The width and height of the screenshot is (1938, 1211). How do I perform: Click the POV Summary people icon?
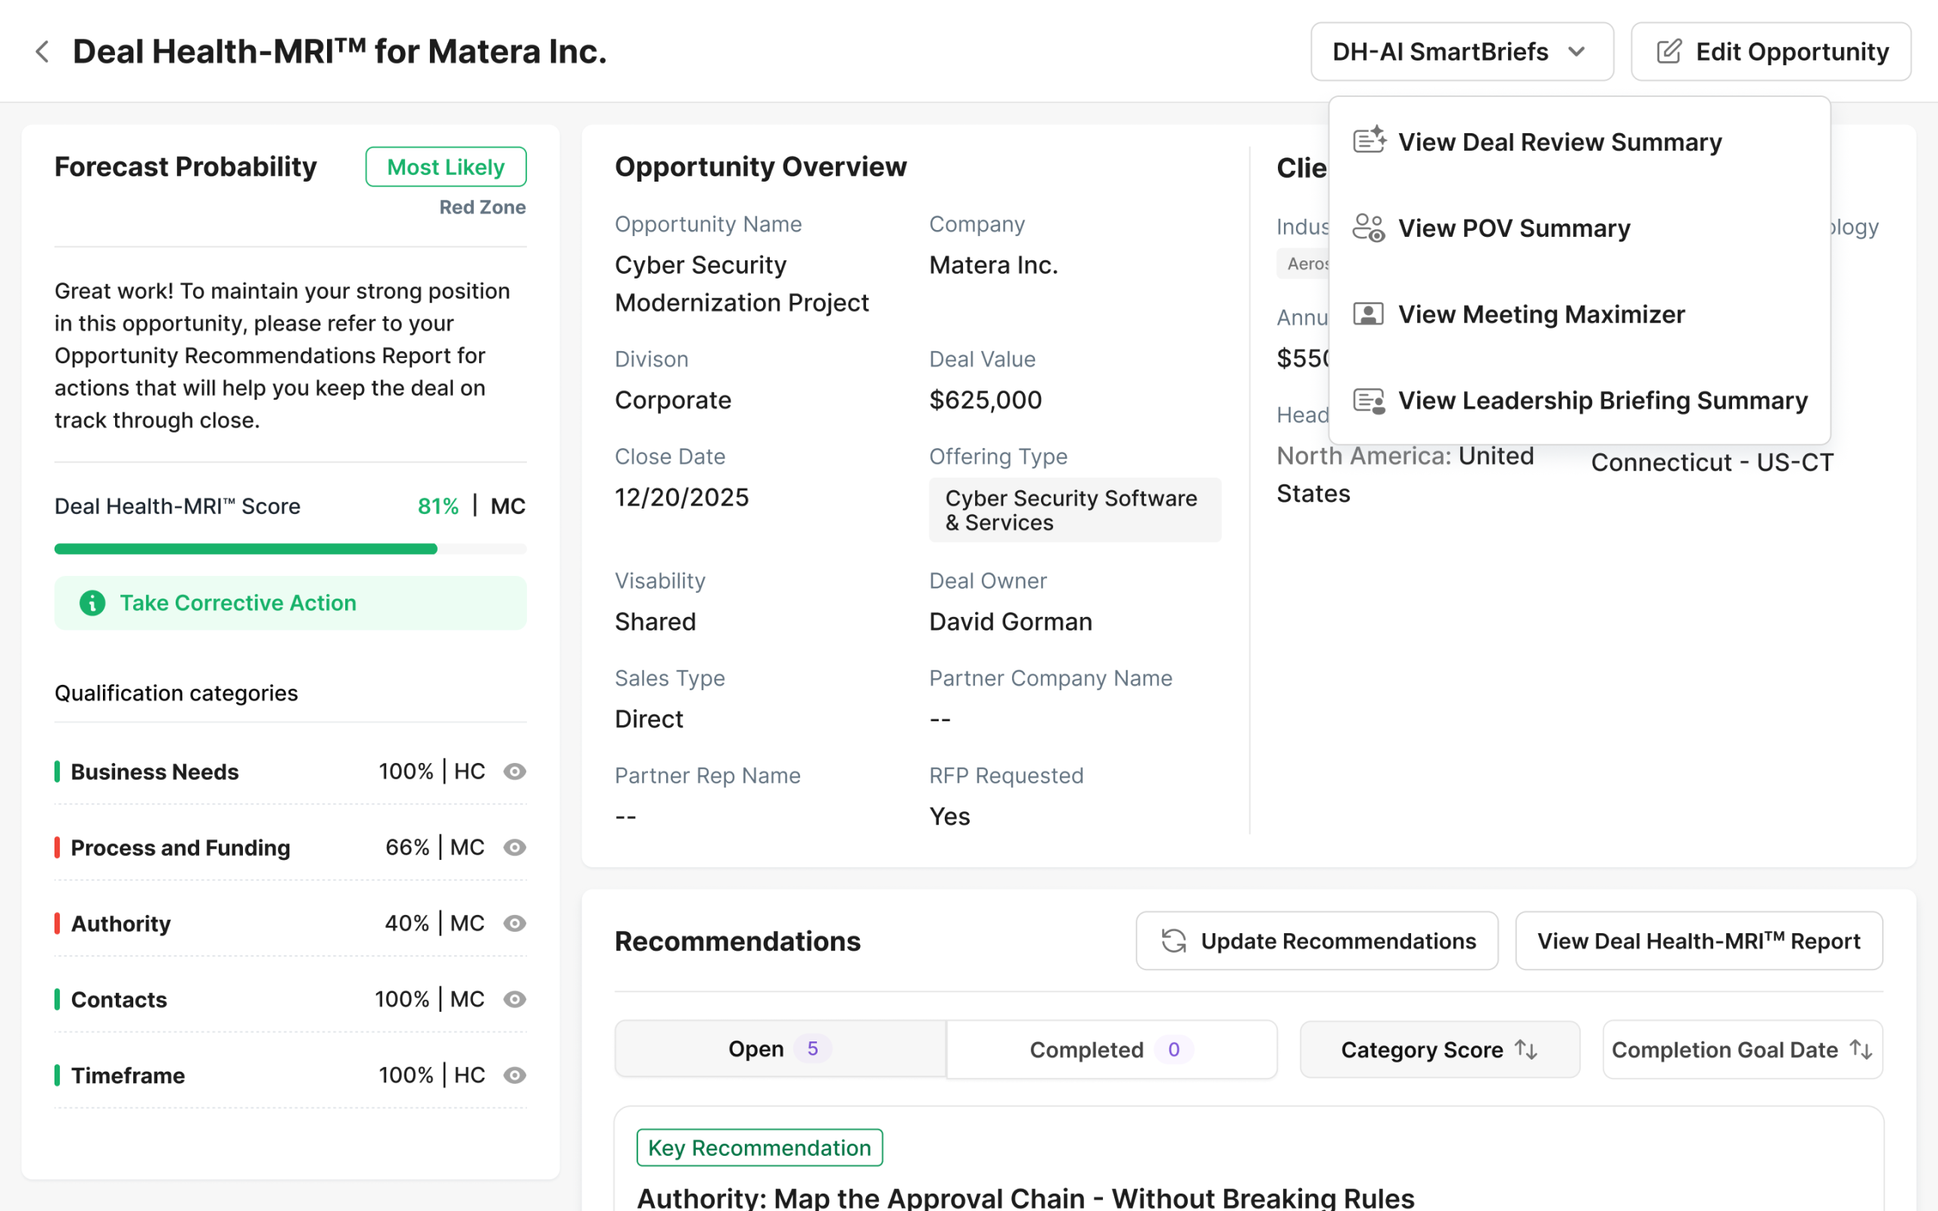pyautogui.click(x=1369, y=229)
